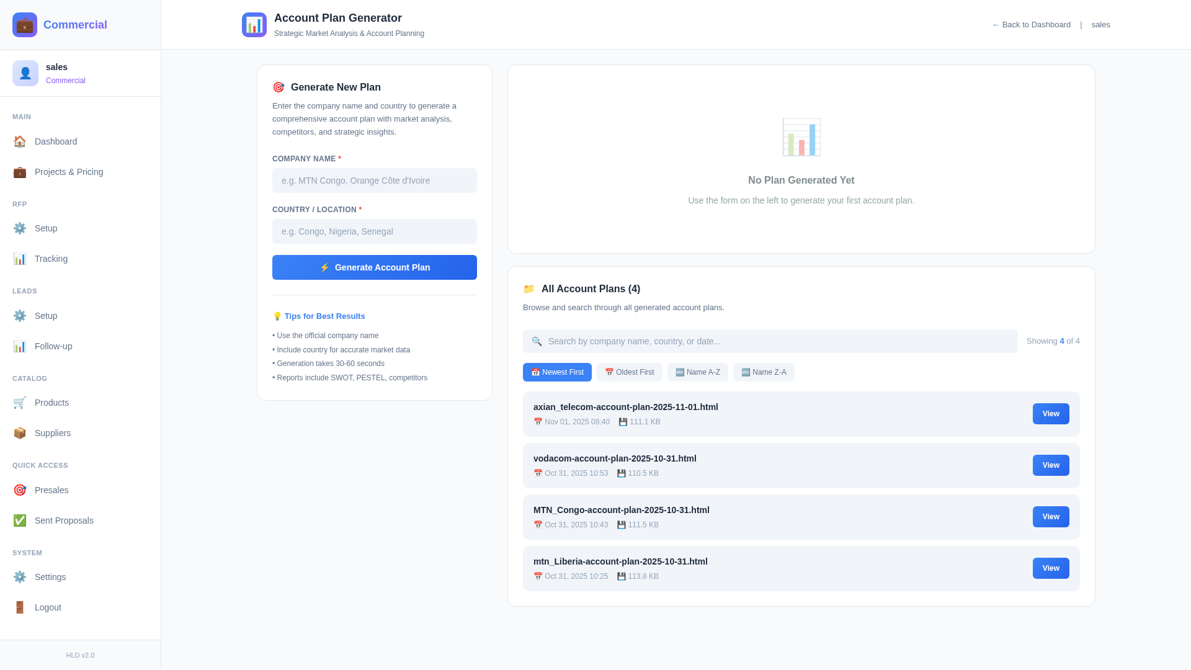This screenshot has height=670, width=1191.
Task: Click the Logout door icon
Action: pyautogui.click(x=20, y=607)
